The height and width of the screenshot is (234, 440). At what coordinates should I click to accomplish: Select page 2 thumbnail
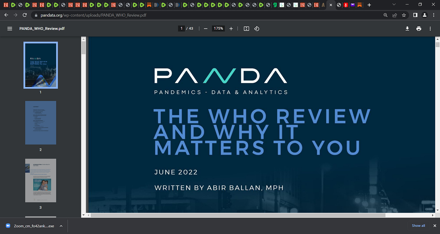[40, 122]
